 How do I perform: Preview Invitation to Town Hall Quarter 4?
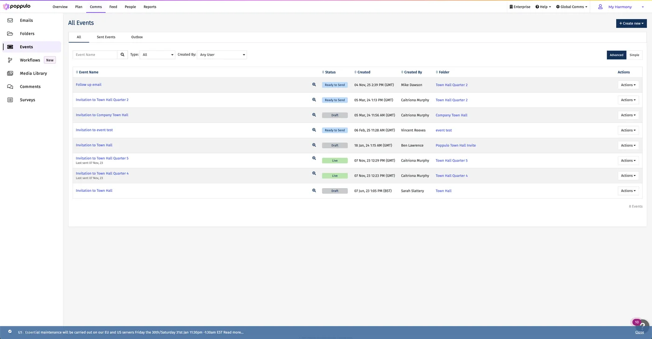pos(314,173)
